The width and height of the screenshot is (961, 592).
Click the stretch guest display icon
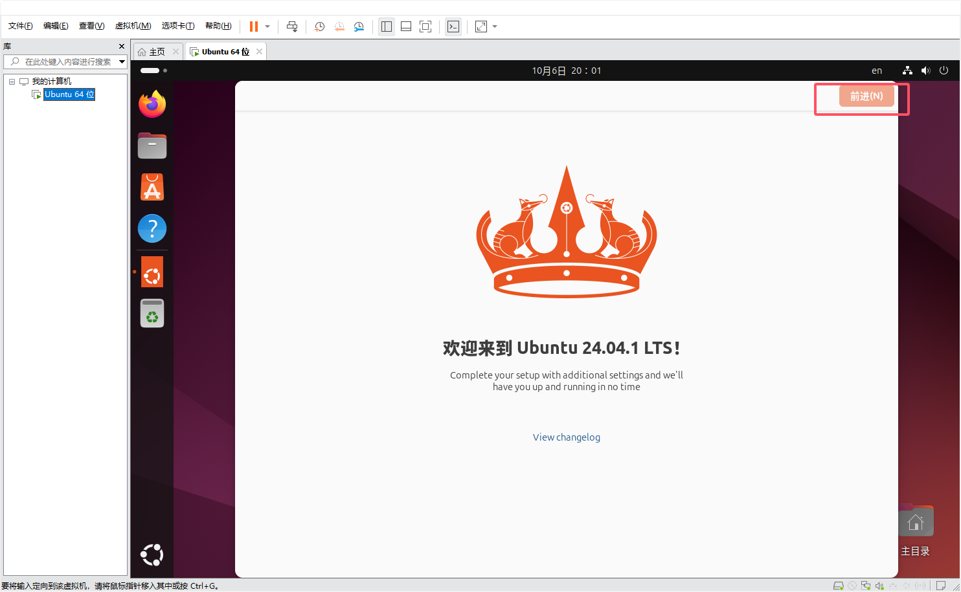(x=481, y=27)
